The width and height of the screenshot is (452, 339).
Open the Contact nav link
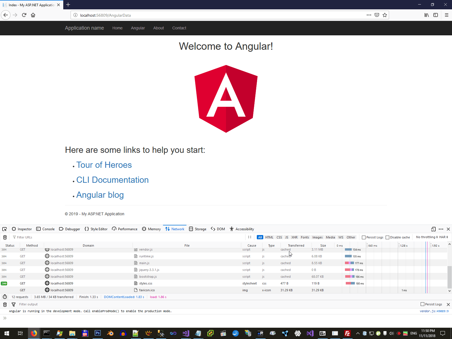point(179,28)
